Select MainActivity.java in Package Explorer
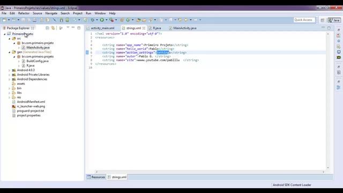The image size is (343, 193). click(x=38, y=48)
